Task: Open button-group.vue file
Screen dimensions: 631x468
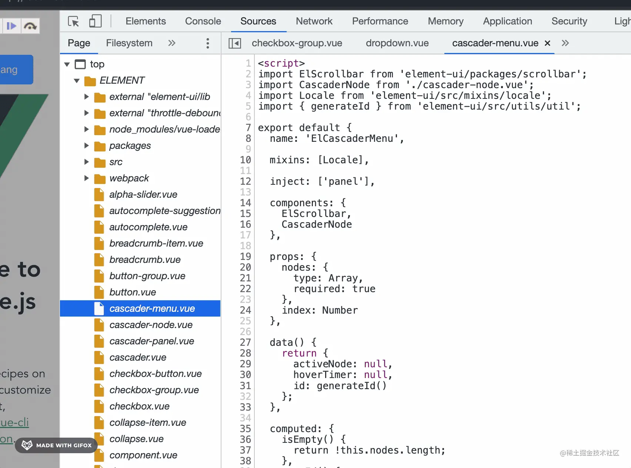Action: (x=147, y=276)
